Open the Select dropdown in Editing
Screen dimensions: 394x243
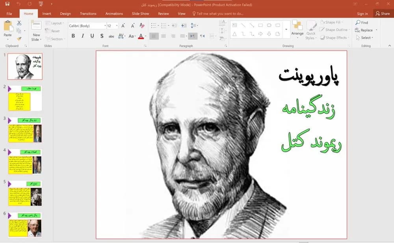tap(364, 38)
